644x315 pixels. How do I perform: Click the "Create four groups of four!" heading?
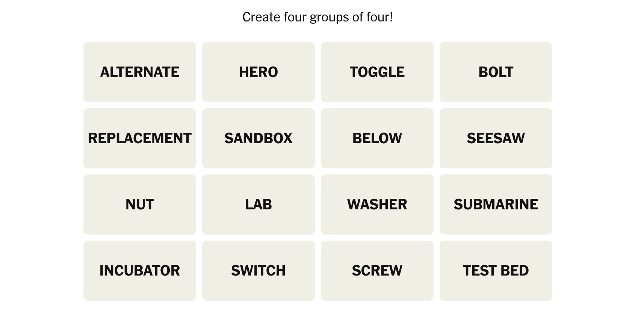coord(317,17)
